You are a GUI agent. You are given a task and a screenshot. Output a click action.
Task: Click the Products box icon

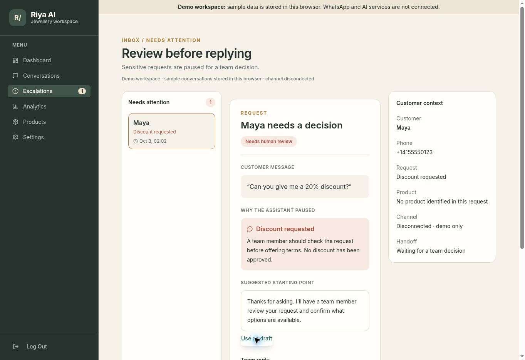point(15,122)
